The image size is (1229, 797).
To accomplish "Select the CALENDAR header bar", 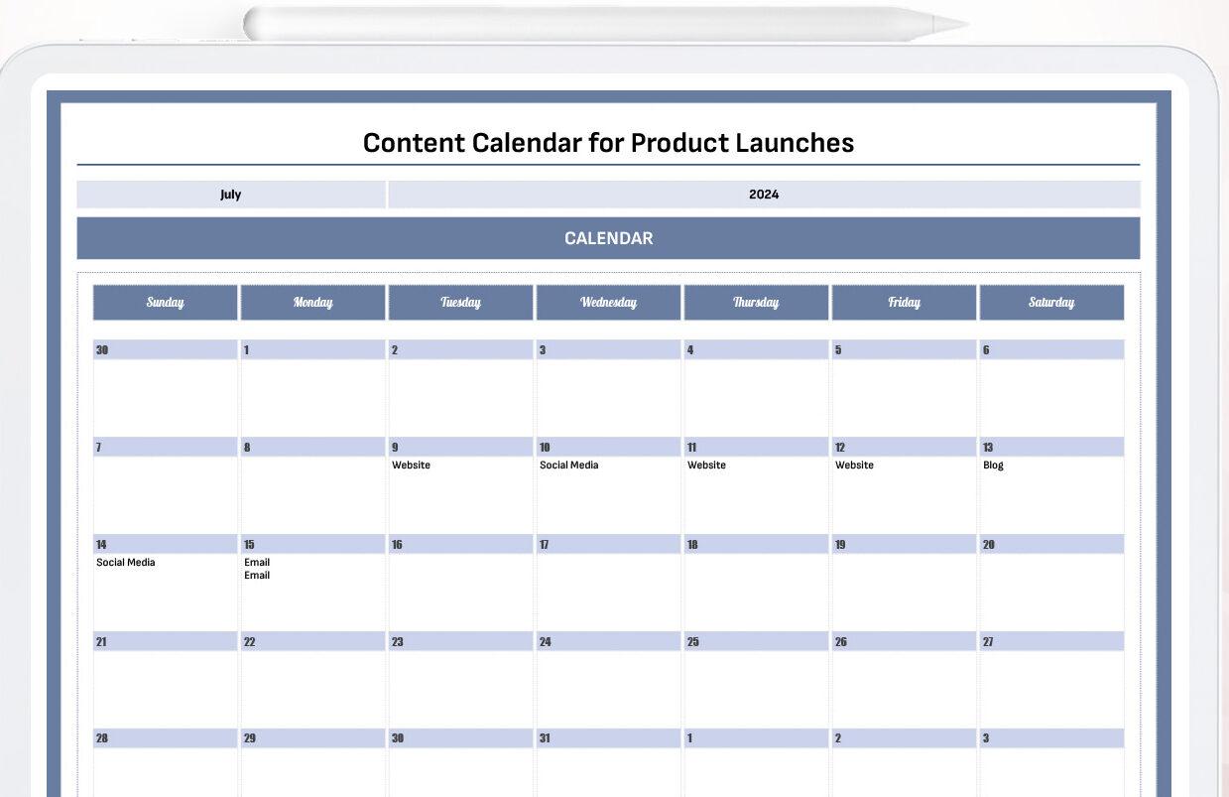I will point(608,238).
